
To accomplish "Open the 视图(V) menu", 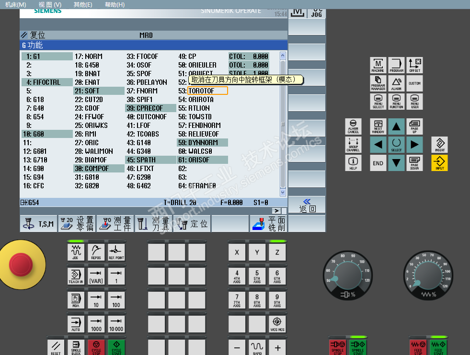I will click(x=50, y=4).
